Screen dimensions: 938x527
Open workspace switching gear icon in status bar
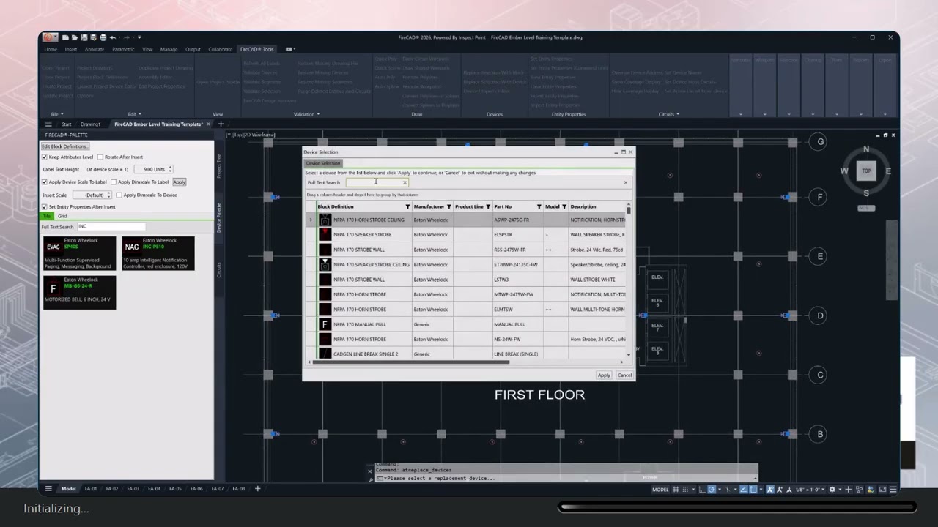point(832,490)
